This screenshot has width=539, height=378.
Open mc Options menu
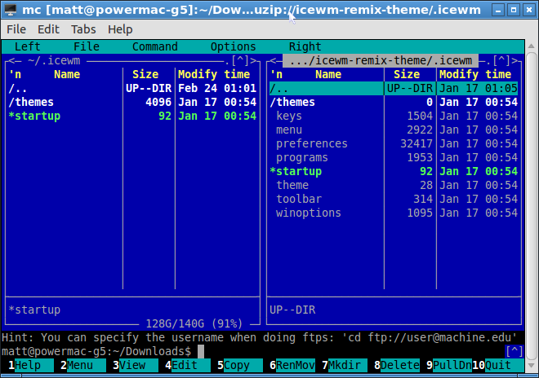pyautogui.click(x=233, y=46)
